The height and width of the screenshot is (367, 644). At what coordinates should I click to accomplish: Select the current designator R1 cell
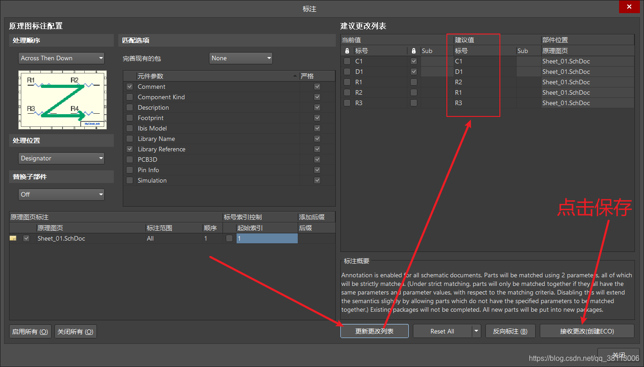380,82
